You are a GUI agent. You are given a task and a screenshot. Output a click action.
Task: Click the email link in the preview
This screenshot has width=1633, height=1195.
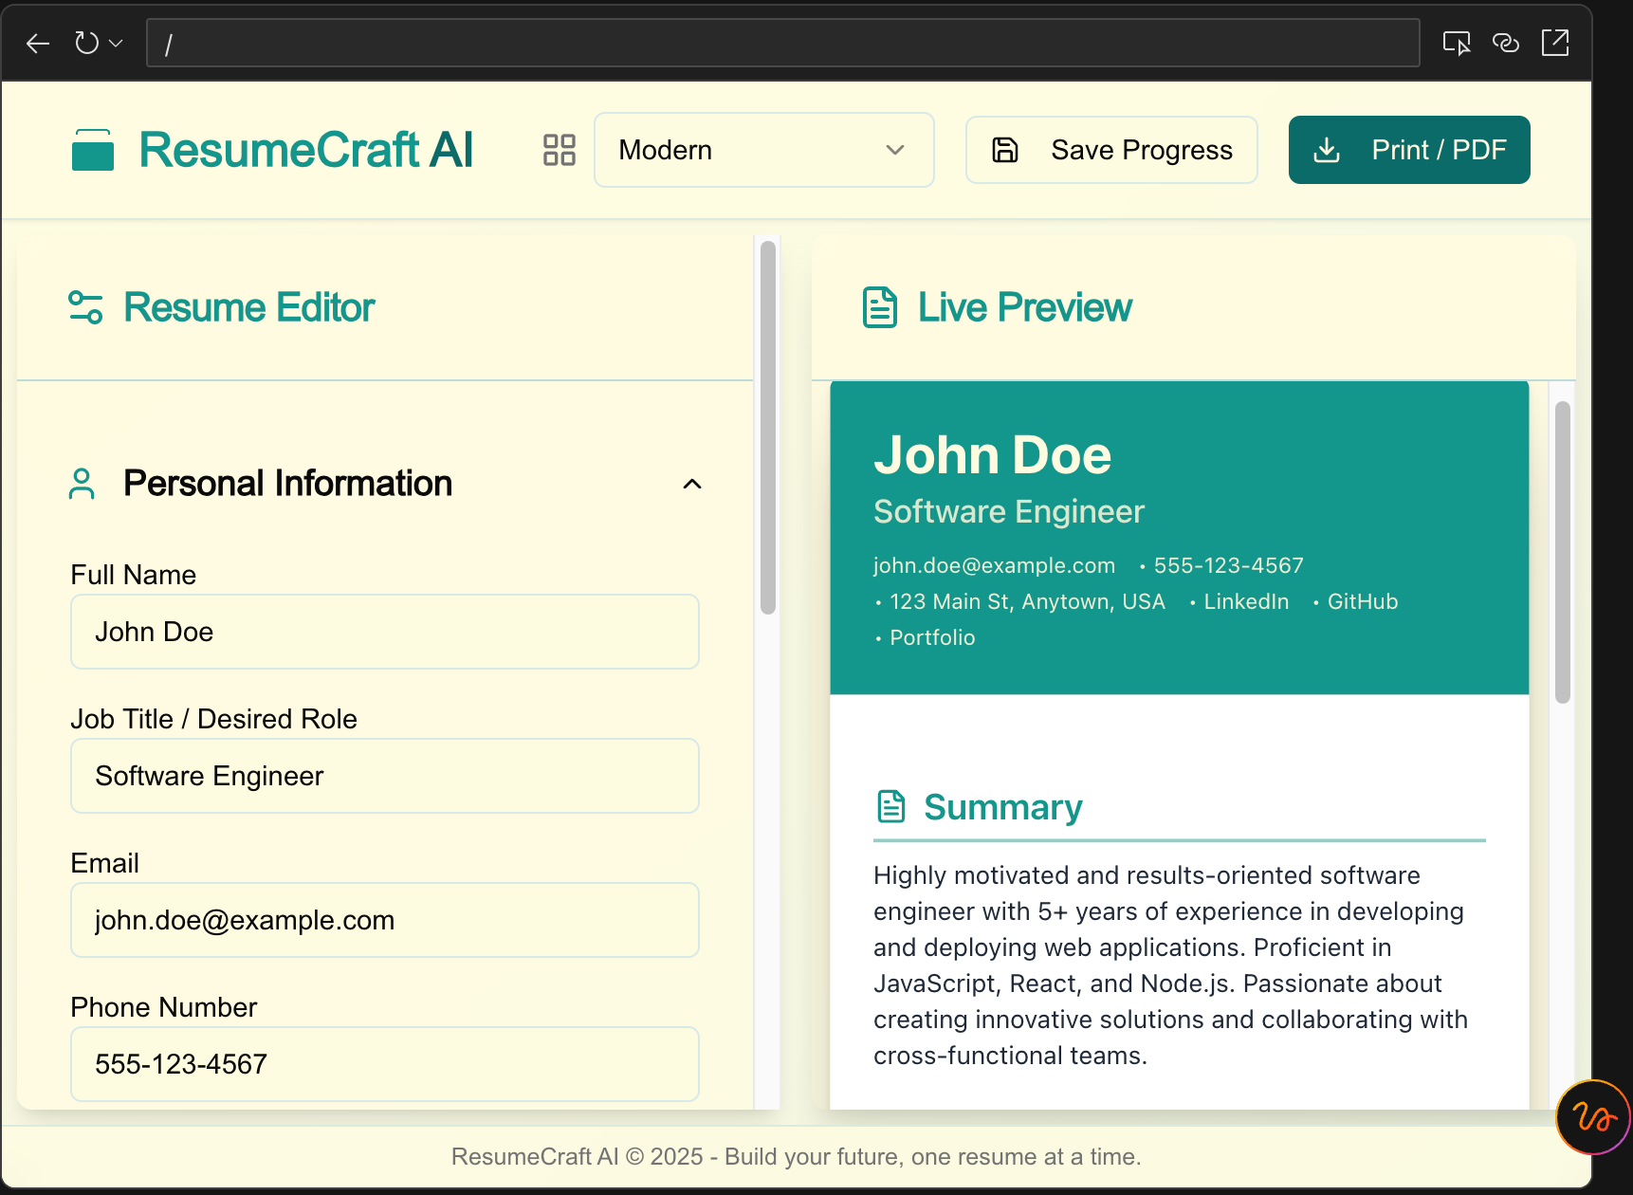click(994, 565)
